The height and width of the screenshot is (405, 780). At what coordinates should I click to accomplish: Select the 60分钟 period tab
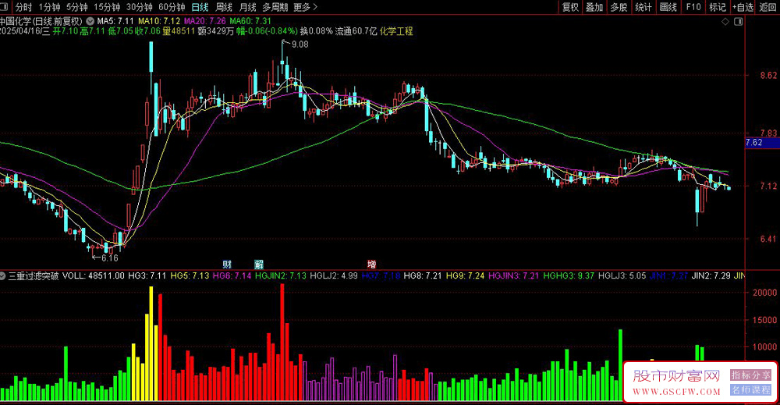172,7
